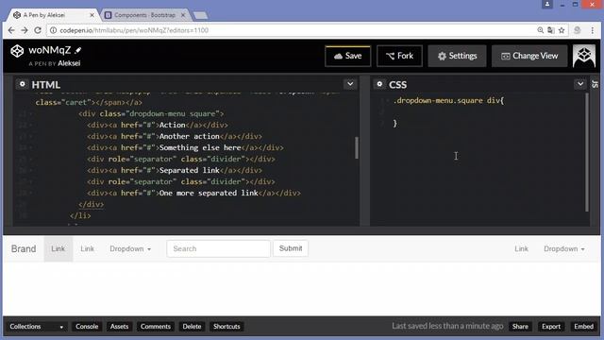604x340 pixels.
Task: Fork this pen
Action: pyautogui.click(x=399, y=56)
